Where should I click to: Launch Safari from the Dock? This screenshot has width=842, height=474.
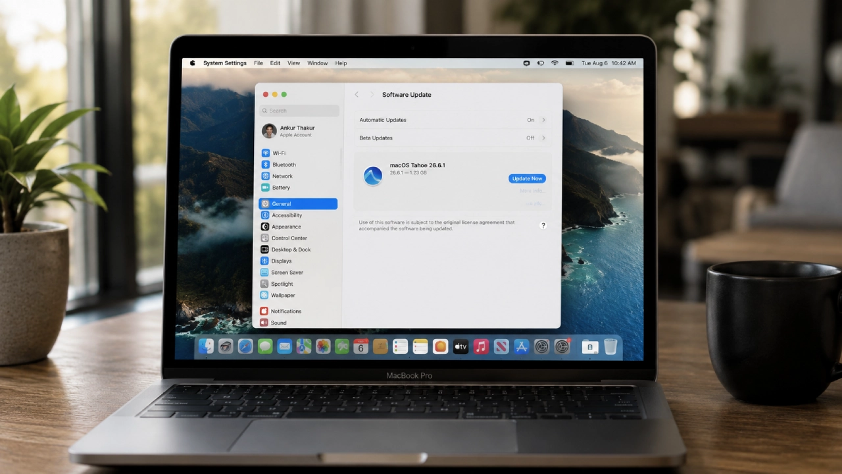coord(245,346)
